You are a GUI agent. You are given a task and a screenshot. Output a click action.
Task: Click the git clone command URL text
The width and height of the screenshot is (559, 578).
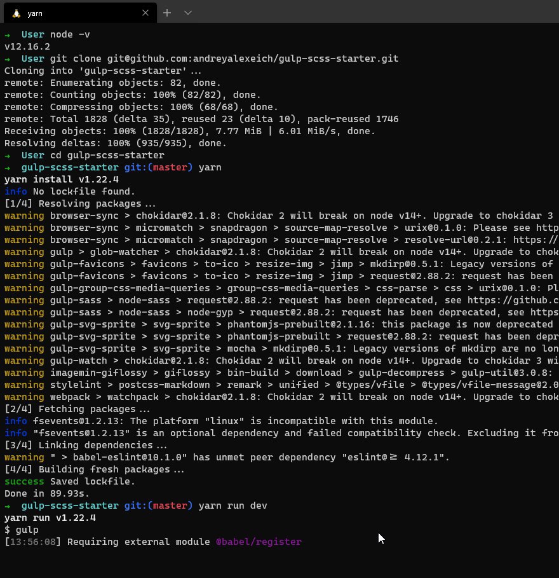pos(253,58)
